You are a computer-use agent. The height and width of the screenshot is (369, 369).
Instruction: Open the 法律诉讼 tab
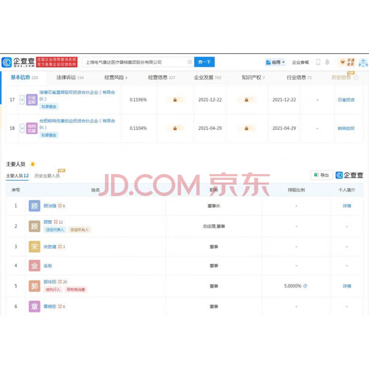point(70,77)
